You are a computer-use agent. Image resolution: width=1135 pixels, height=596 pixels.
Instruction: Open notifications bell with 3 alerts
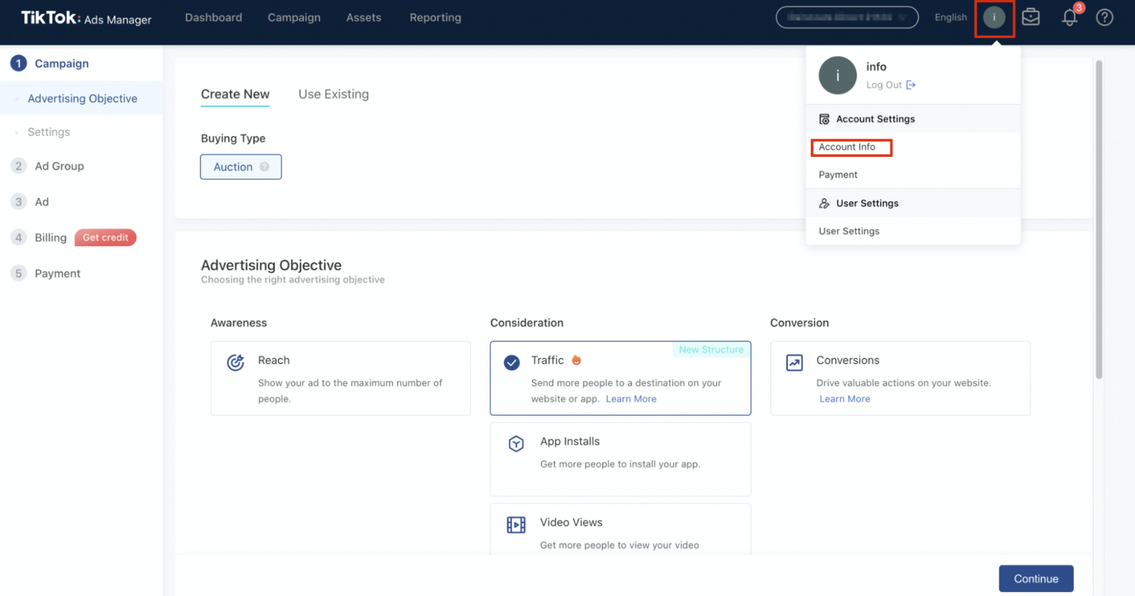(1069, 17)
